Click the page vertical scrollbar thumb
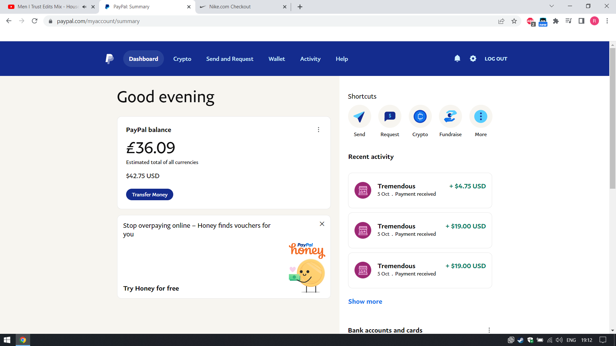The width and height of the screenshot is (616, 346). [612, 119]
